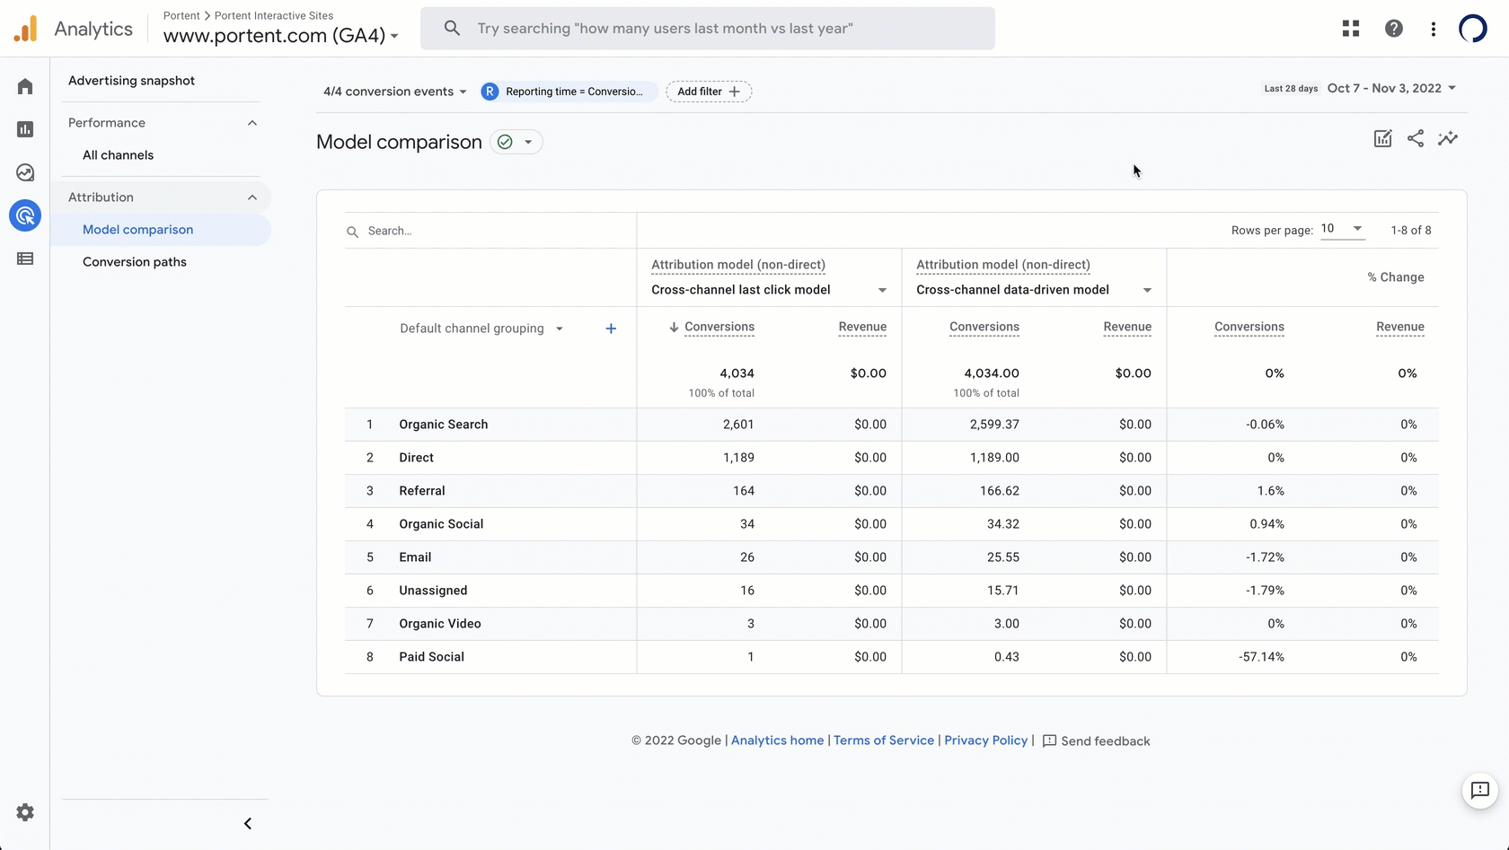Click the Unassigned row label

pyautogui.click(x=433, y=591)
